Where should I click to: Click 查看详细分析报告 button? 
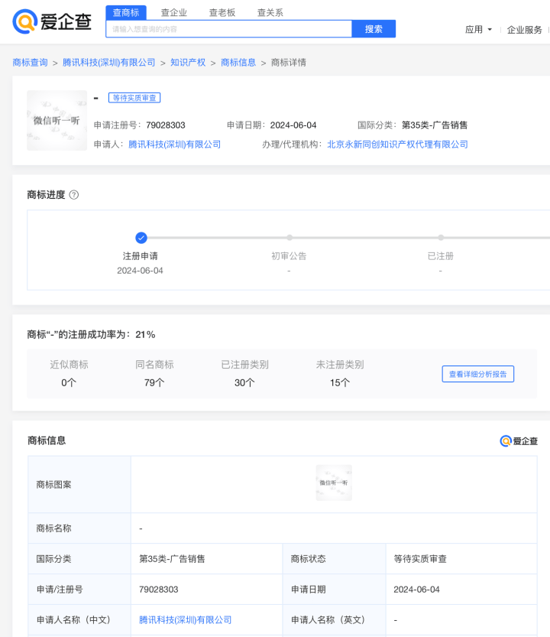(477, 374)
